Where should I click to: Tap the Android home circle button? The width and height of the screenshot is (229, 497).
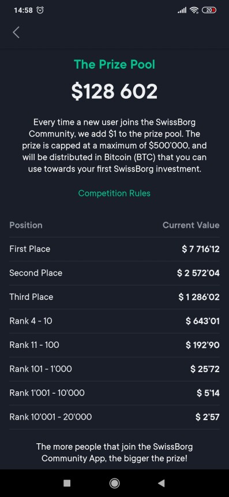[x=114, y=483]
